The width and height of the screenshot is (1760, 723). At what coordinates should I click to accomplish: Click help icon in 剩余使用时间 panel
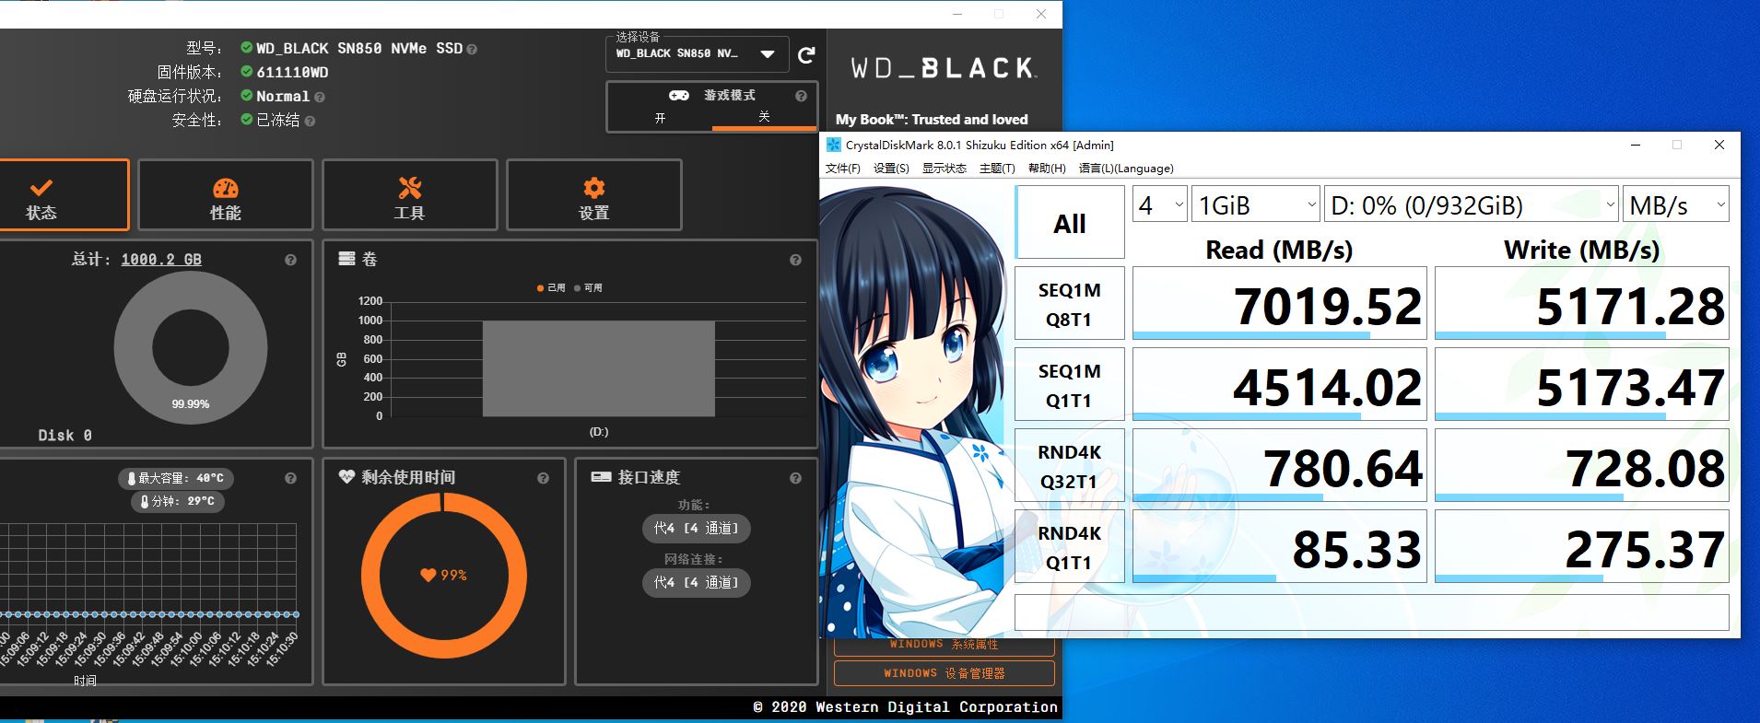pos(543,478)
